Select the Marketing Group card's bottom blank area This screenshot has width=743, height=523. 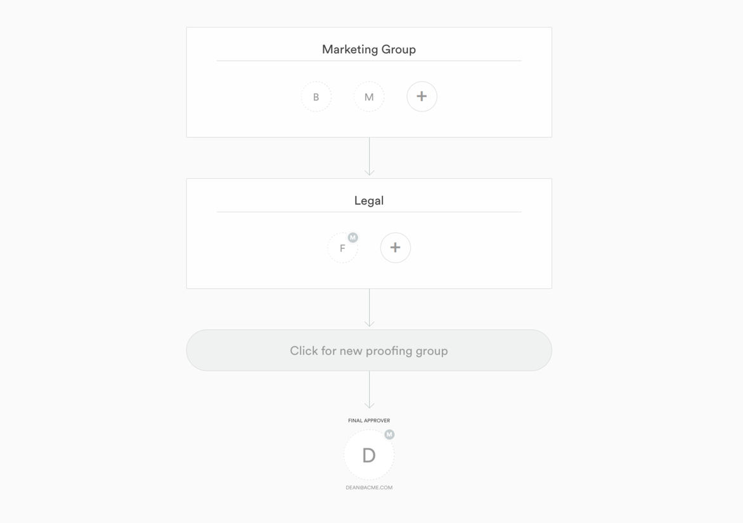pos(369,126)
